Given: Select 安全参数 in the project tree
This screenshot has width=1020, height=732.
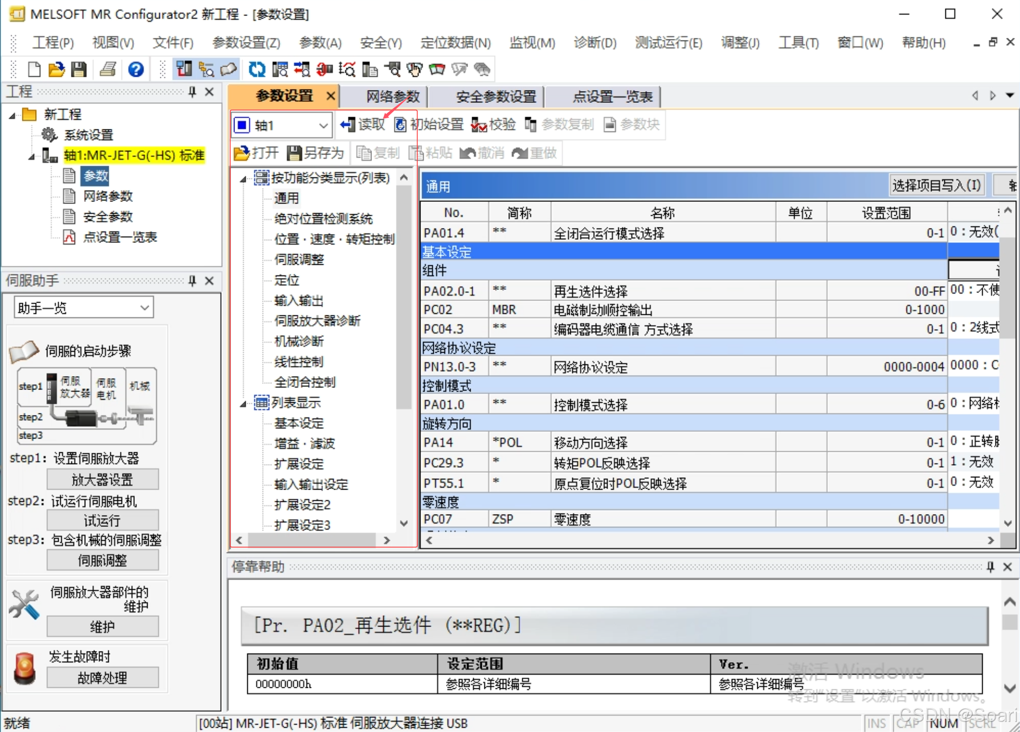Looking at the screenshot, I should [108, 217].
